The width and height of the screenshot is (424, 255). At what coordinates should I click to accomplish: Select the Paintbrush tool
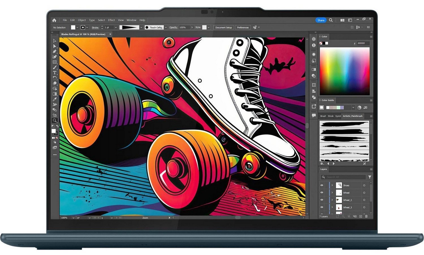tap(55, 67)
